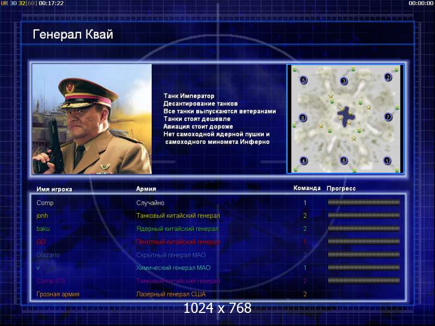Click team number 2 in jonh row

305,216
